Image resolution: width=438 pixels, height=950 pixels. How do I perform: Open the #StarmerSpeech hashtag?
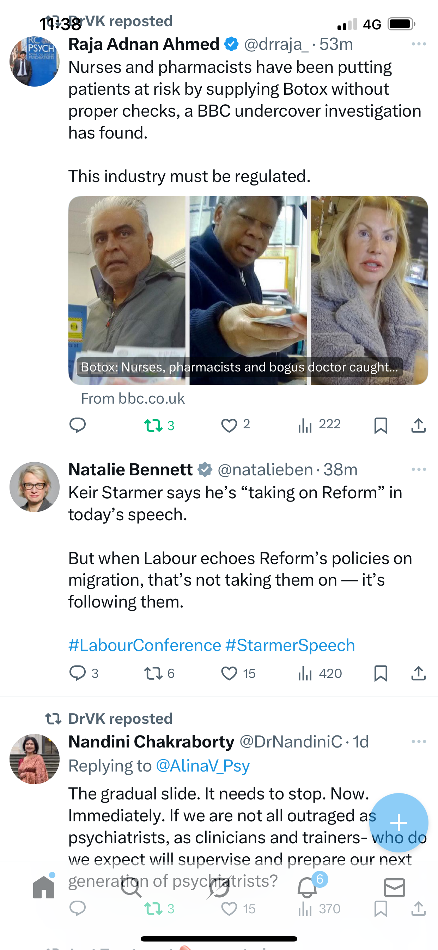coord(290,645)
